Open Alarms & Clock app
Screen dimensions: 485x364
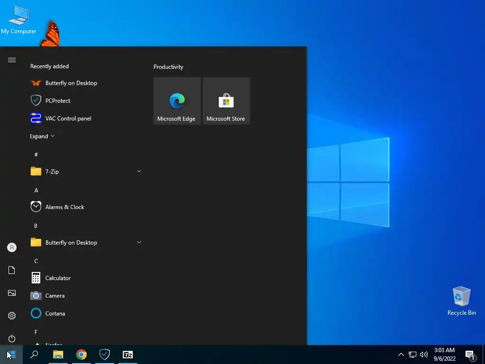[86, 207]
